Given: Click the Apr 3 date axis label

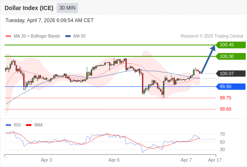Looking at the screenshot, I should 46,160.
